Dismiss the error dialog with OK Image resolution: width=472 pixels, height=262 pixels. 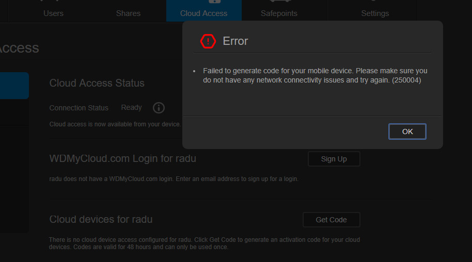[x=407, y=132]
